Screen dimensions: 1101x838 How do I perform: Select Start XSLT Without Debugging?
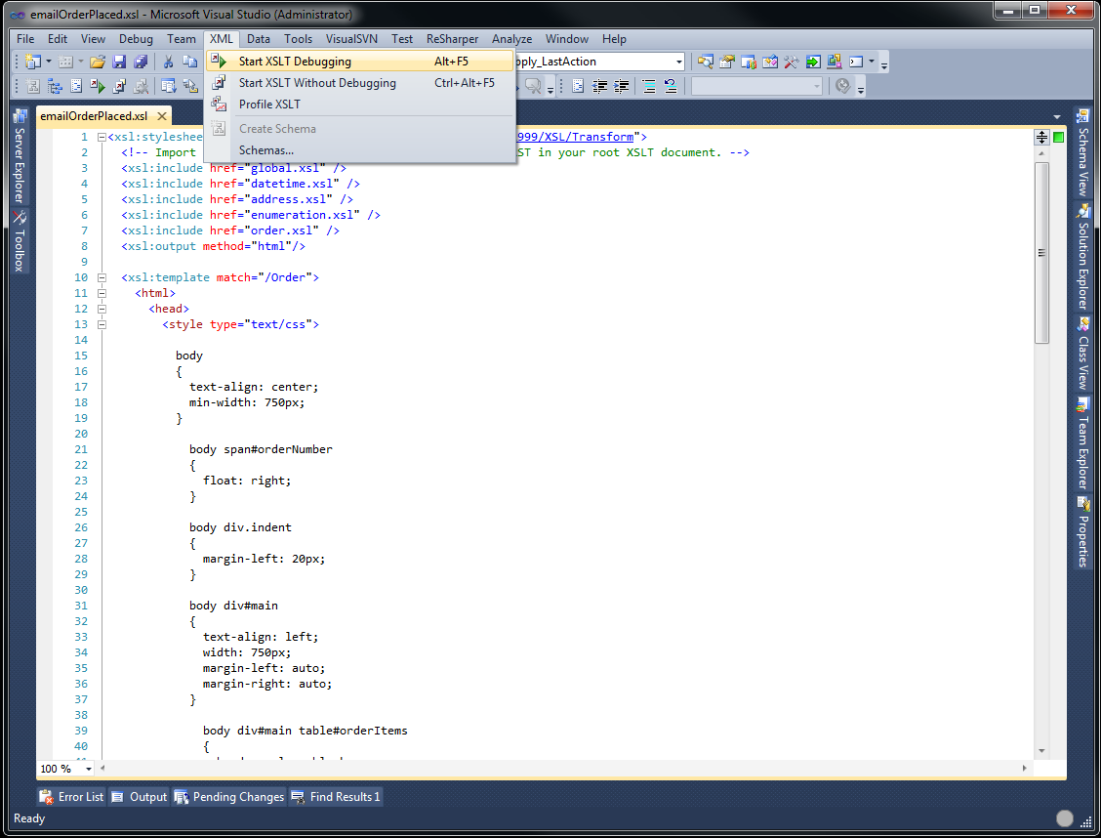317,83
